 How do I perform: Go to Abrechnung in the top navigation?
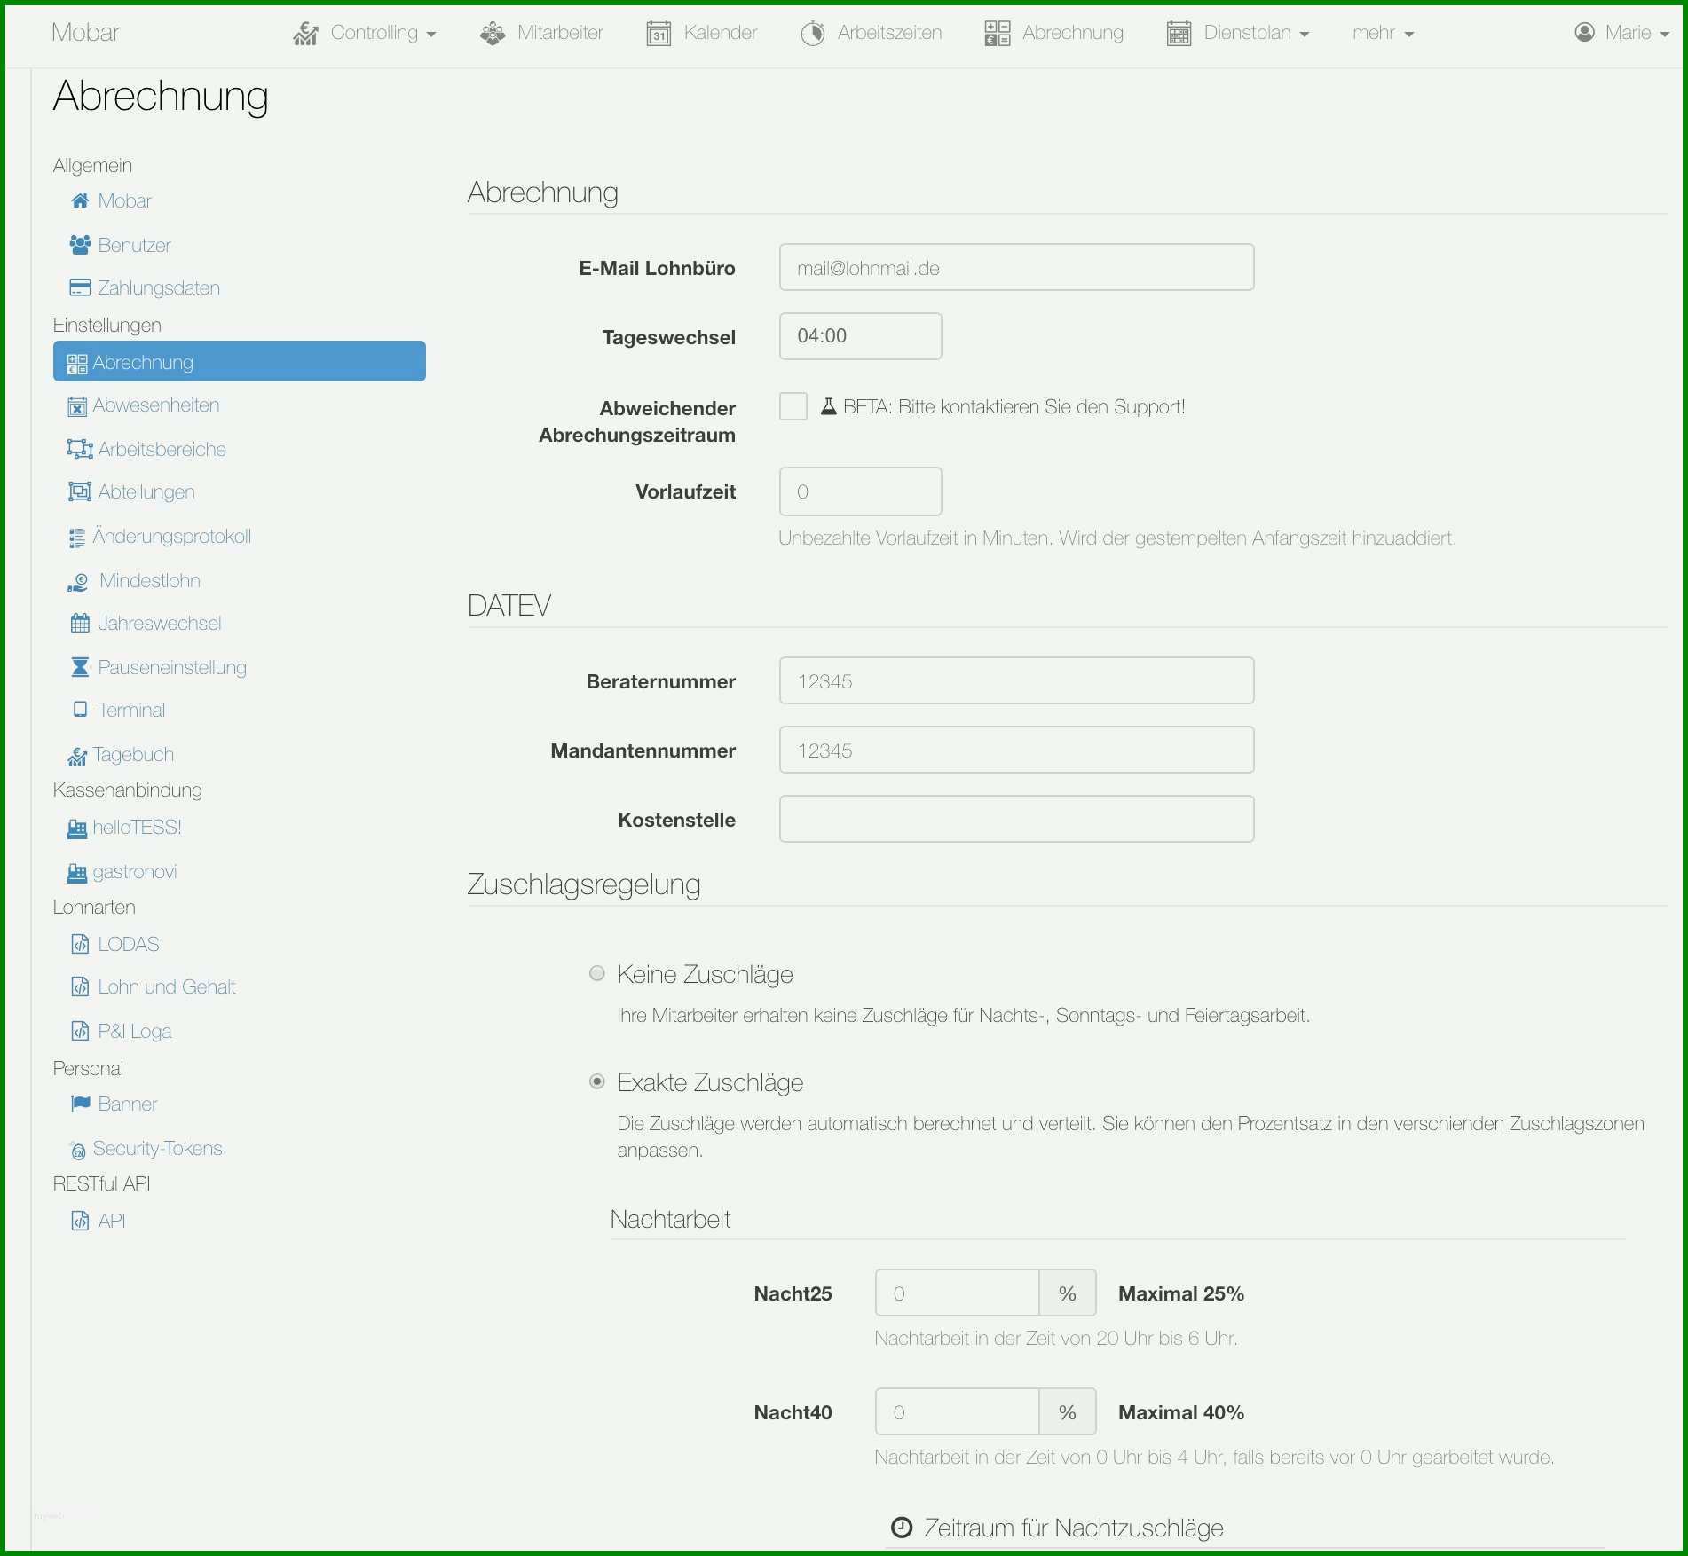[x=1053, y=33]
